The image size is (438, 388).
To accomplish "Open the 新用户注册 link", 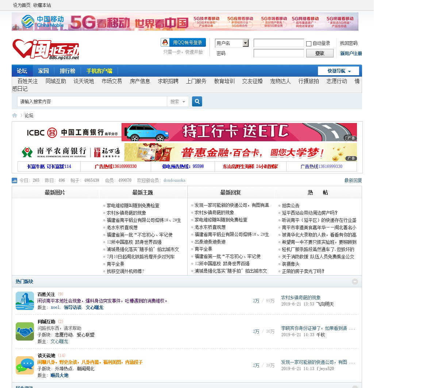I will (351, 53).
